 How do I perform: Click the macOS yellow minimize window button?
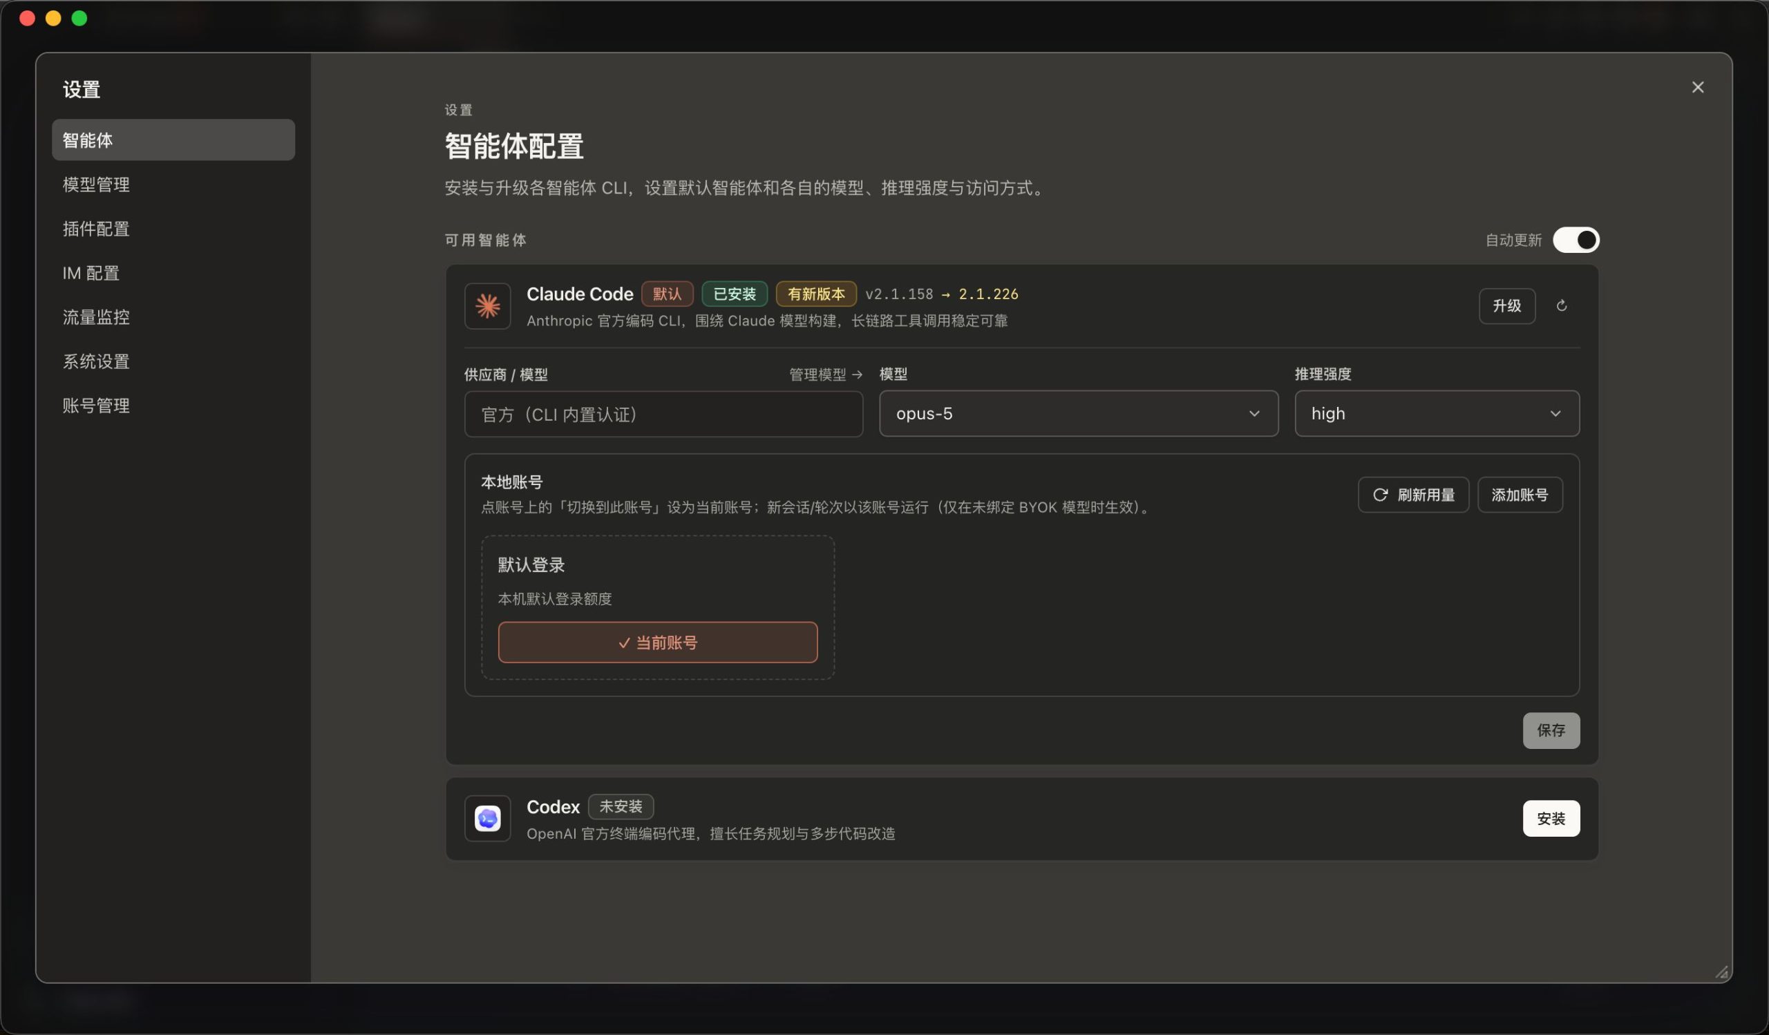click(x=53, y=18)
